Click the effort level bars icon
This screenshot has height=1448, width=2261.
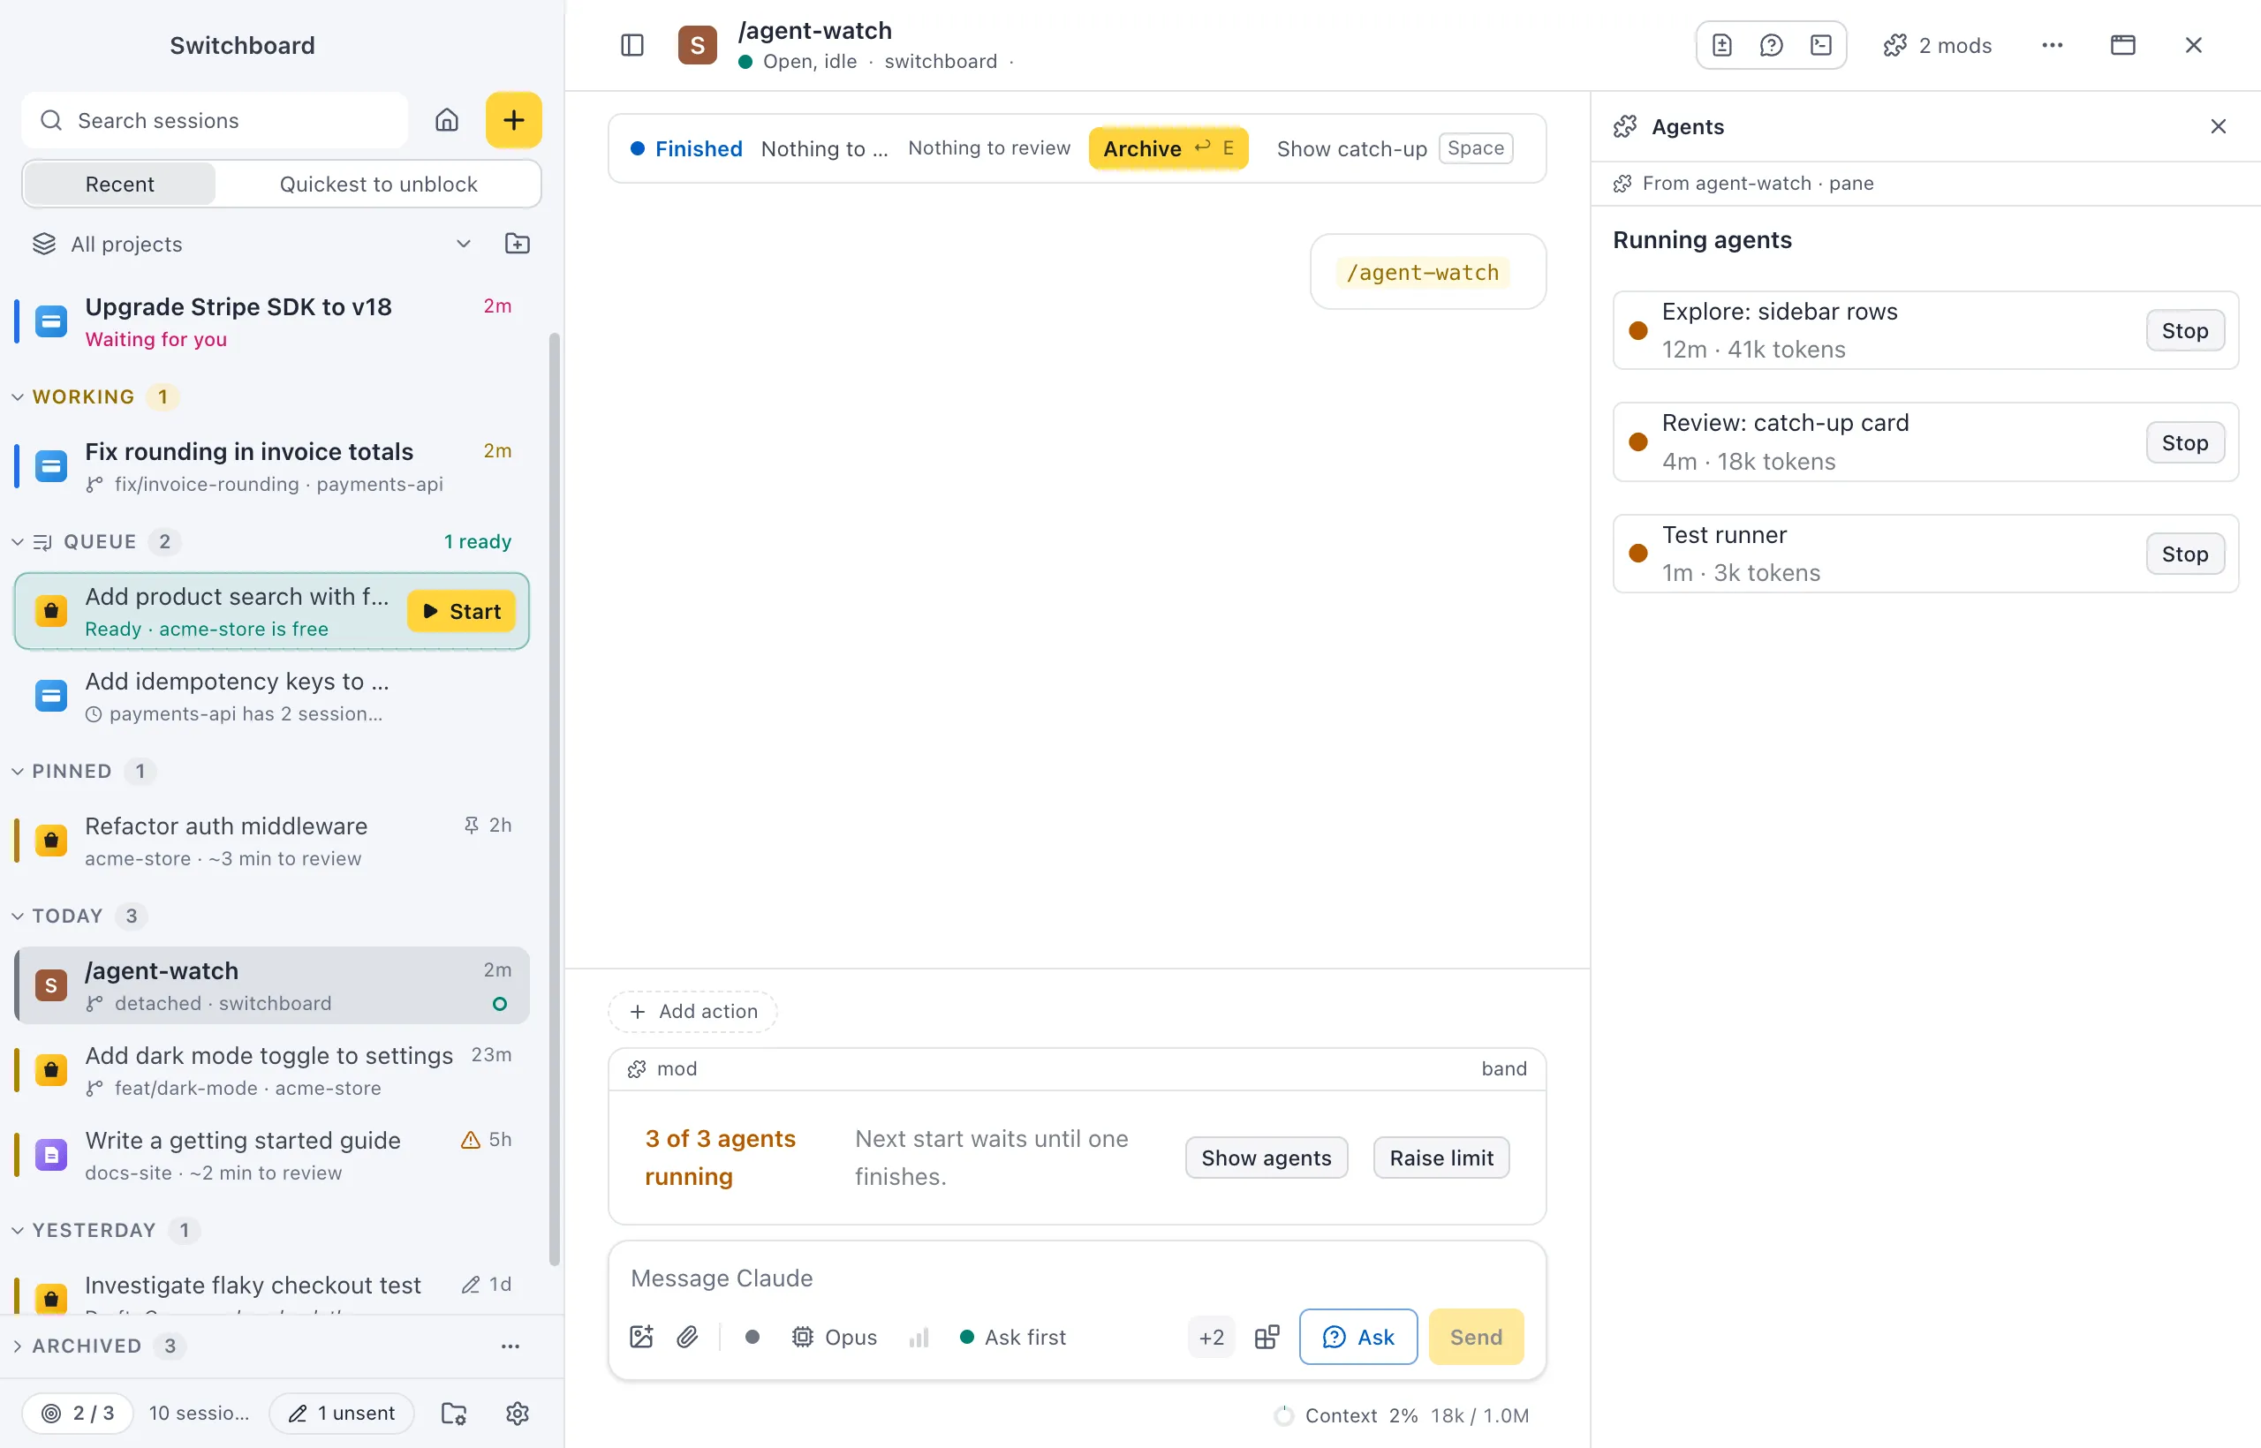tap(919, 1337)
